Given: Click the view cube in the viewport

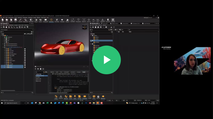Looking at the screenshot, I should click(x=84, y=27).
